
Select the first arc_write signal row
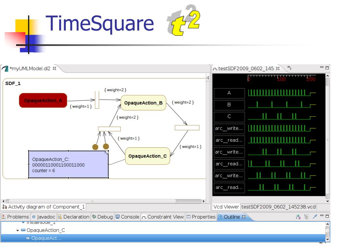click(x=229, y=128)
